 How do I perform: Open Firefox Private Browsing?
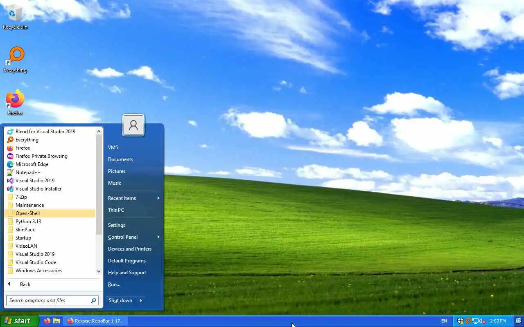(x=50, y=156)
